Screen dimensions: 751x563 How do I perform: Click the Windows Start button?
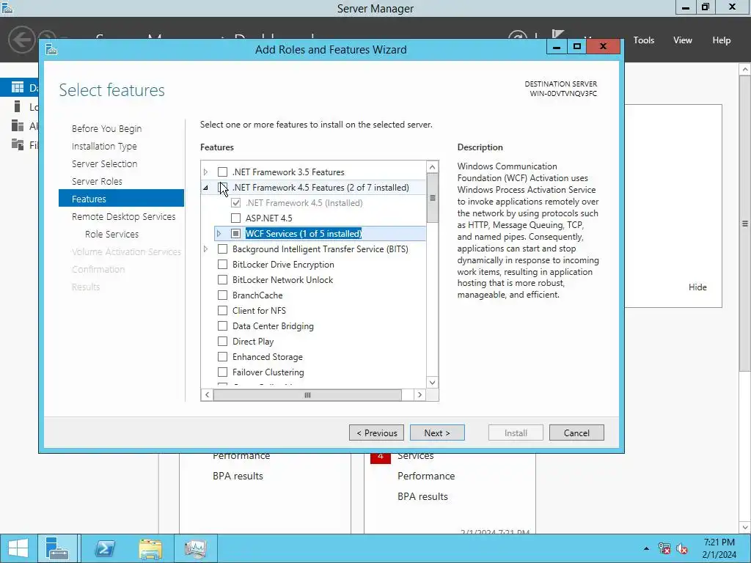pos(18,548)
